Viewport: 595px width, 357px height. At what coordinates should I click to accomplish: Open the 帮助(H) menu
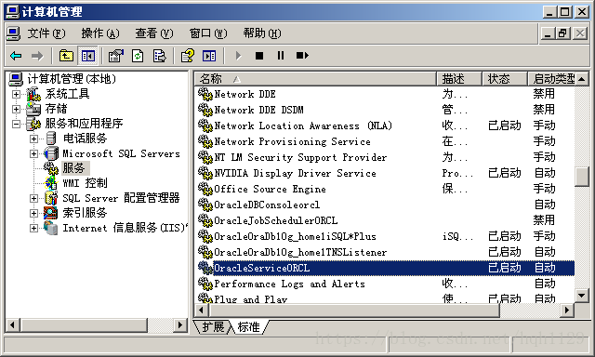[262, 33]
